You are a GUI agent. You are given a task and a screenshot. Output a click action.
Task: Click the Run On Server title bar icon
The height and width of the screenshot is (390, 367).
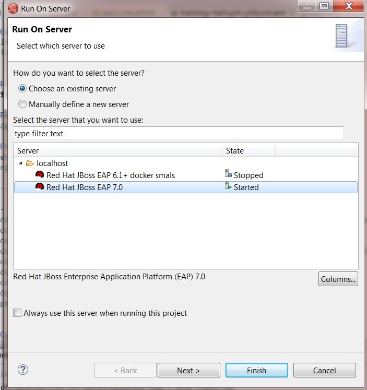click(13, 8)
